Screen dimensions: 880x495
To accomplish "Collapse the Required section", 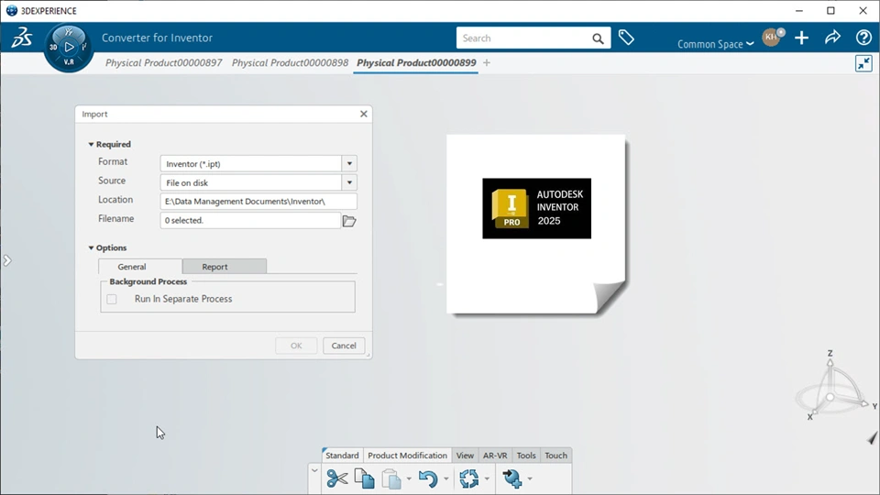I will click(91, 144).
